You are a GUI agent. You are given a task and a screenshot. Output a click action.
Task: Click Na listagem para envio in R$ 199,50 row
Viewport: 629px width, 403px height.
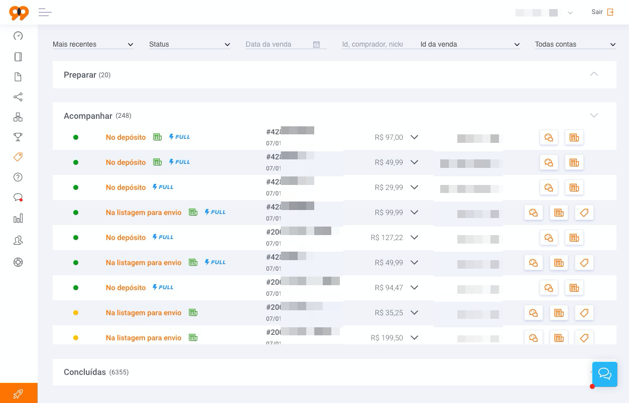coord(144,338)
